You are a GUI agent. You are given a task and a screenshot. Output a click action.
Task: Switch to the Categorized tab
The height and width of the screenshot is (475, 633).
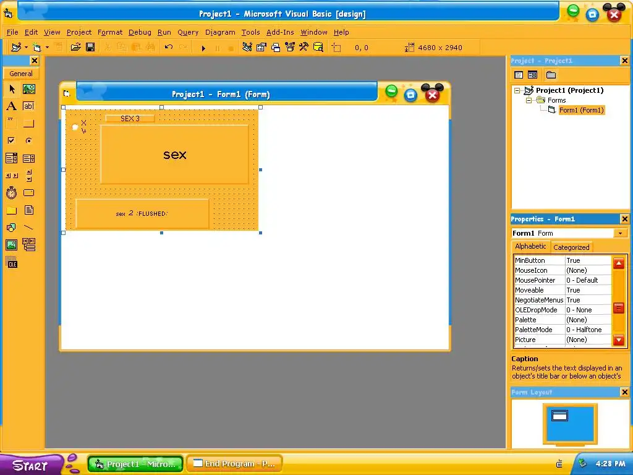point(571,247)
